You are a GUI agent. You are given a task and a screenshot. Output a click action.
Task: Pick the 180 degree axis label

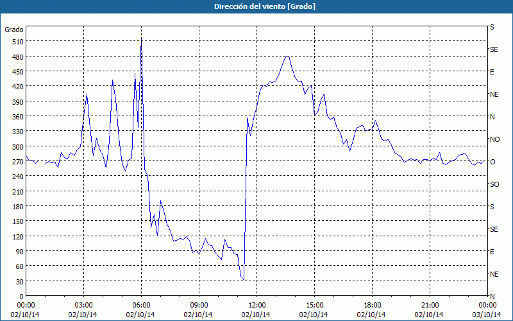click(18, 206)
